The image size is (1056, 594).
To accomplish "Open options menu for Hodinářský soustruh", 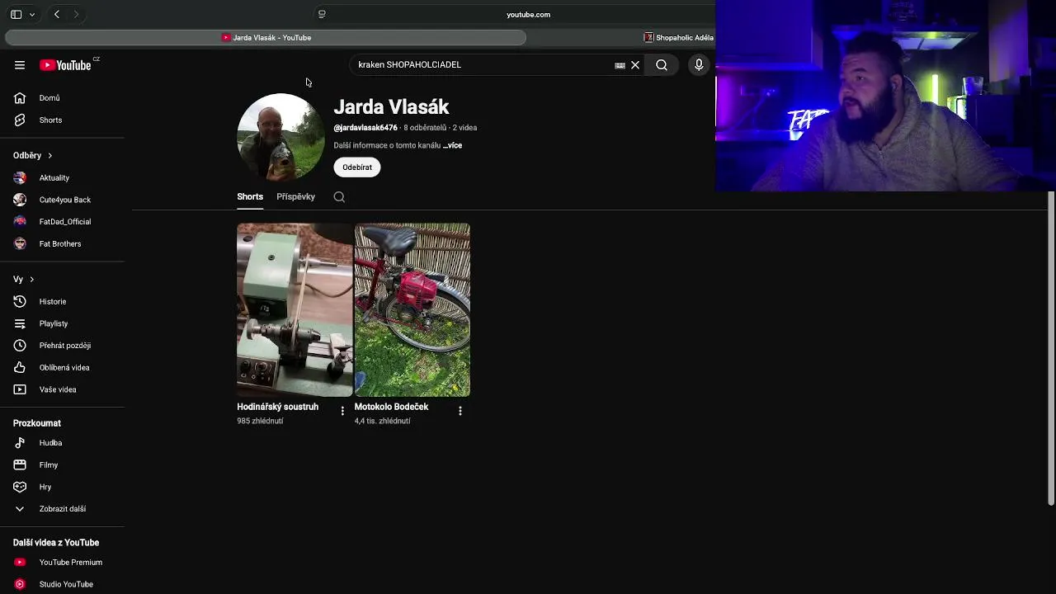I will point(342,411).
